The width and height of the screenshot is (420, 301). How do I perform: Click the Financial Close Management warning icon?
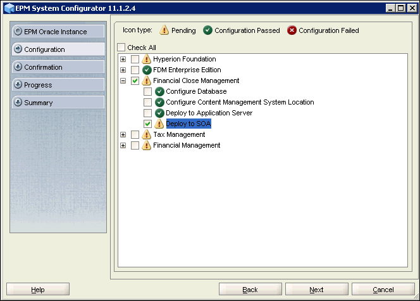coord(146,80)
